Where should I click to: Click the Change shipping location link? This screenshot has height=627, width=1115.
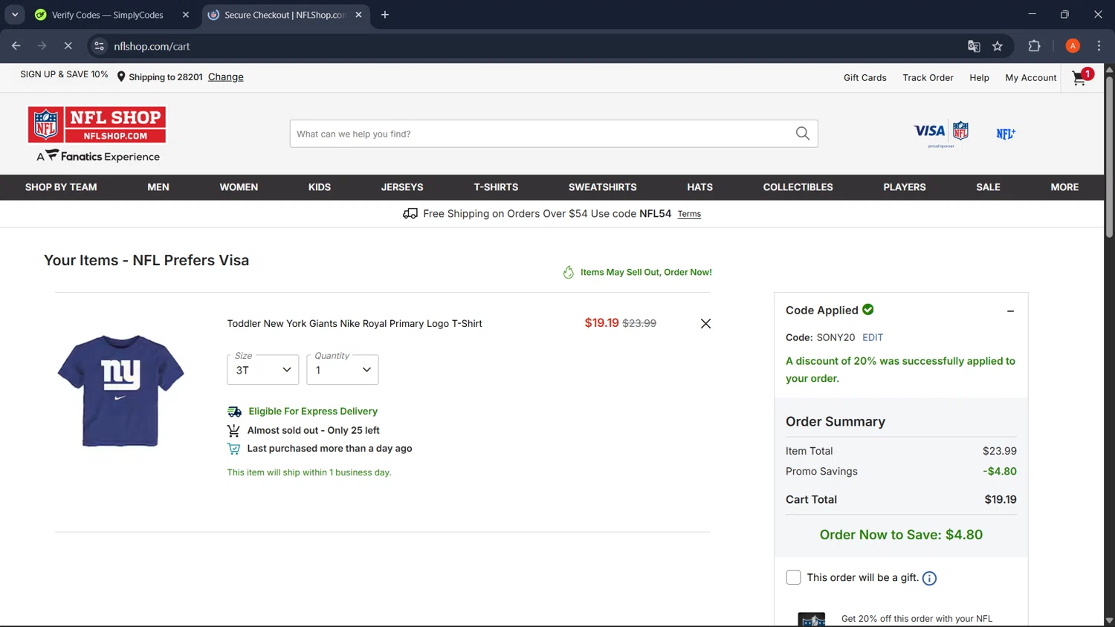(226, 77)
